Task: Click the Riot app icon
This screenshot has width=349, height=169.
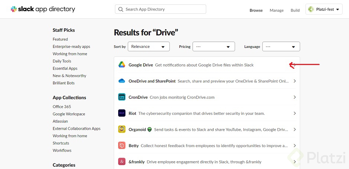Action: [122, 113]
